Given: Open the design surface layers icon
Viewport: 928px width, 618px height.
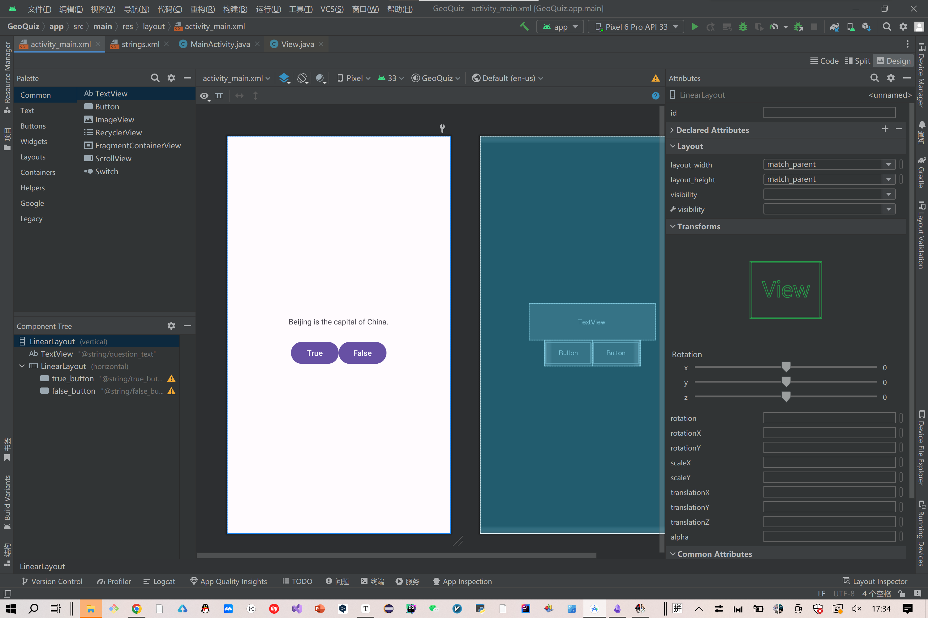Looking at the screenshot, I should point(284,78).
